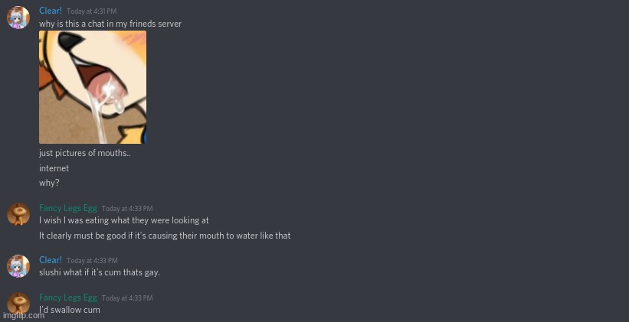Select the "why is this a chat in my frineds server" message

point(110,24)
